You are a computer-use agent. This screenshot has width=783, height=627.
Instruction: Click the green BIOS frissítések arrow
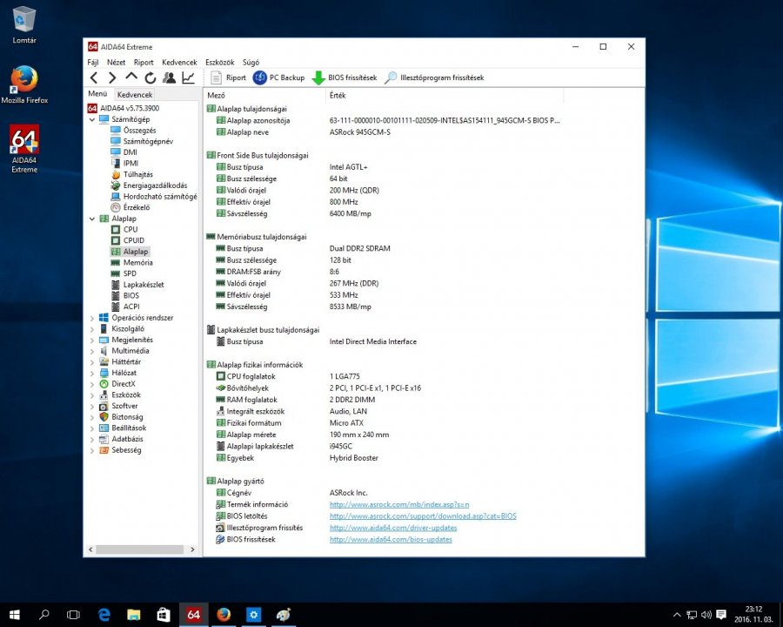click(x=318, y=78)
